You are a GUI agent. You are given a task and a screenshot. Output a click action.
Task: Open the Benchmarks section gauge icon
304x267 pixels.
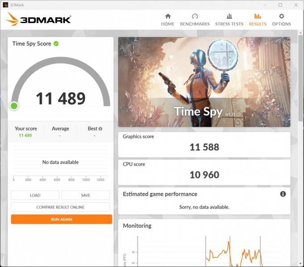coord(195,16)
